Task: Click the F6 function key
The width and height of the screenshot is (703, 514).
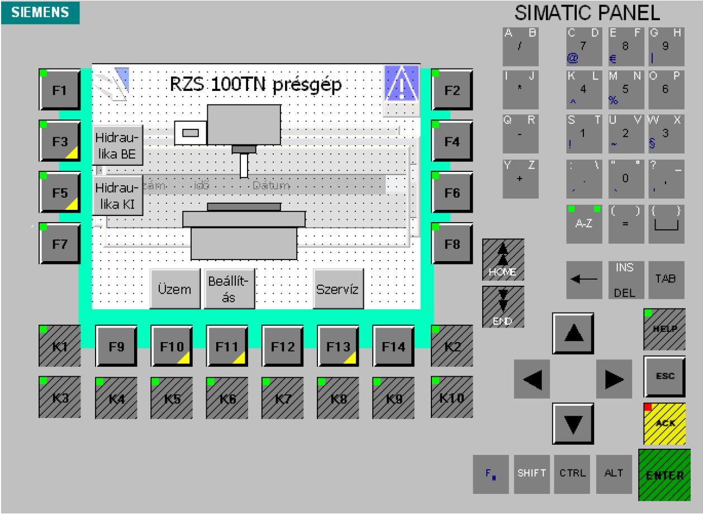Action: 452,192
